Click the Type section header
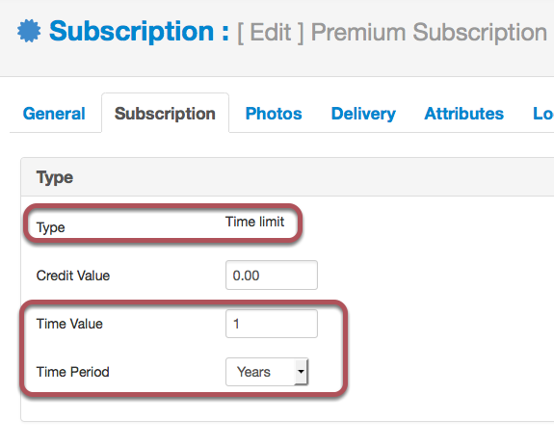554x447 pixels. click(x=55, y=177)
